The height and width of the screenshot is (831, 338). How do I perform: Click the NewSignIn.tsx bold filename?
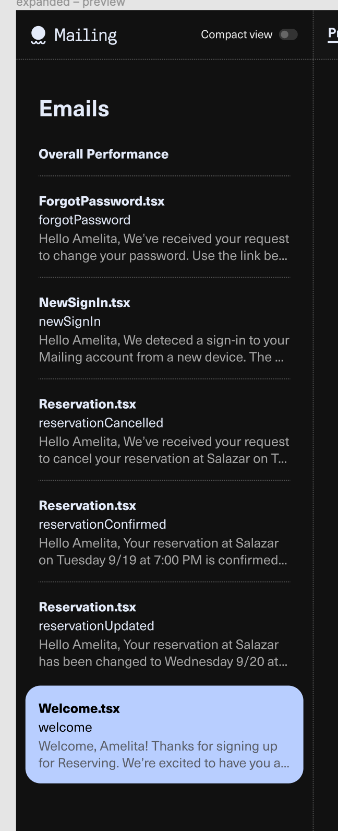[85, 302]
